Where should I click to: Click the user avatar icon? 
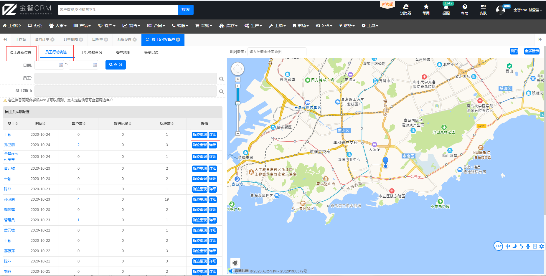(x=501, y=10)
